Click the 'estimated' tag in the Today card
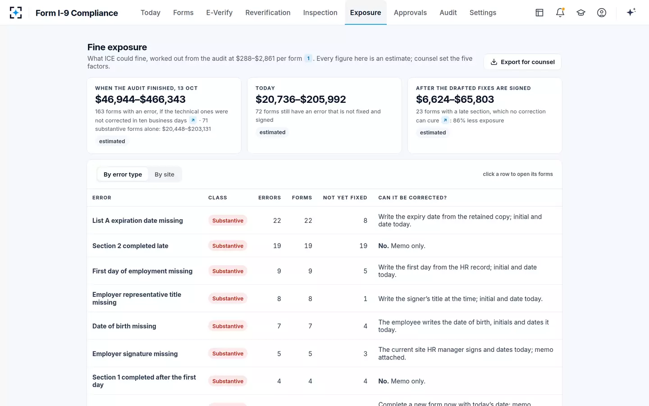Screen dimensions: 649x406 click(273, 132)
